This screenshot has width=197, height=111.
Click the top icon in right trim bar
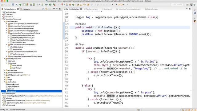pyautogui.click(x=195, y=10)
